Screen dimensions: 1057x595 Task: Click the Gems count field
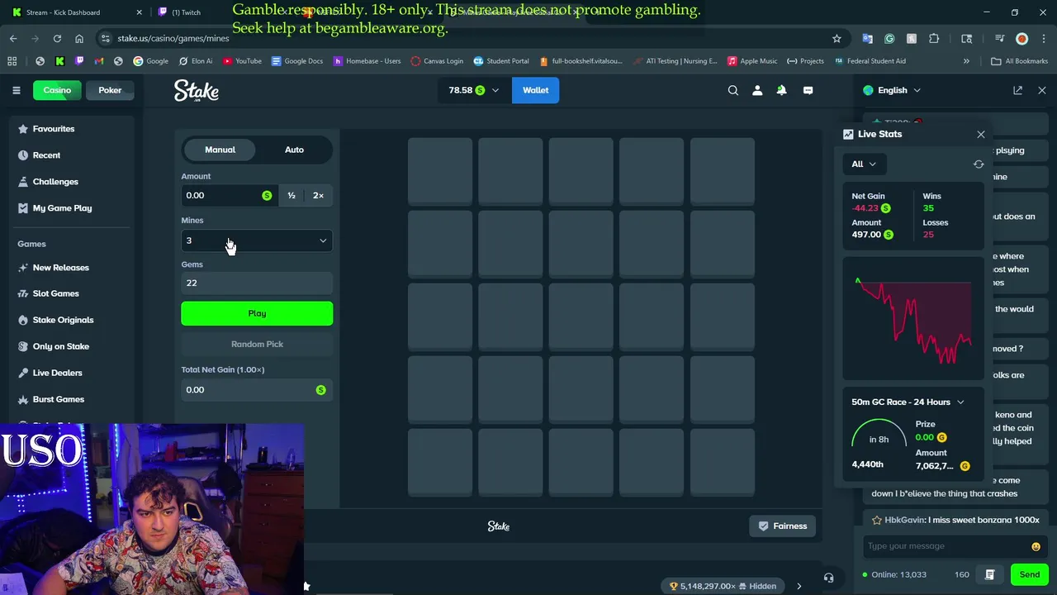pos(257,283)
